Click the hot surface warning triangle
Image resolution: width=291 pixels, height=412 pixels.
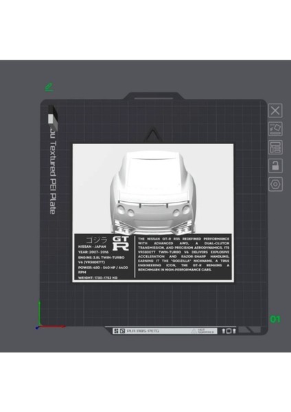pyautogui.click(x=194, y=331)
